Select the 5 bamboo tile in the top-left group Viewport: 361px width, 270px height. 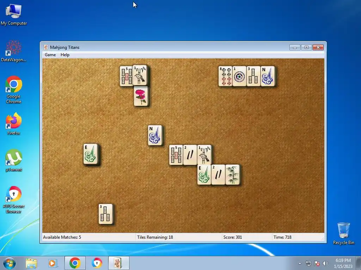point(127,76)
